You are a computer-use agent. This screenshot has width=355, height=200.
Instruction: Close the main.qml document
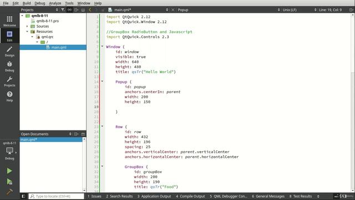pos(173,10)
